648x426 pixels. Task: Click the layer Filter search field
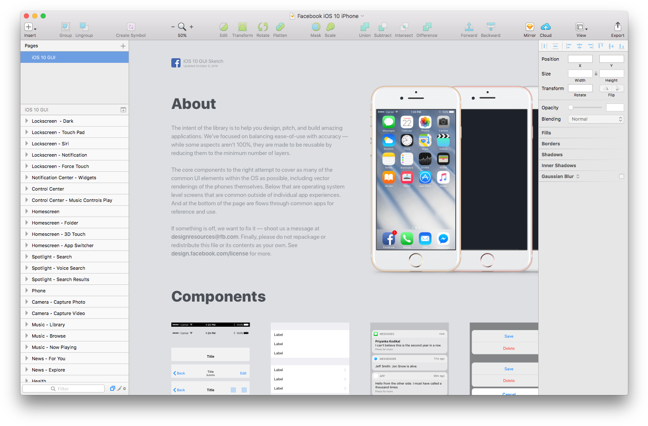[63, 389]
